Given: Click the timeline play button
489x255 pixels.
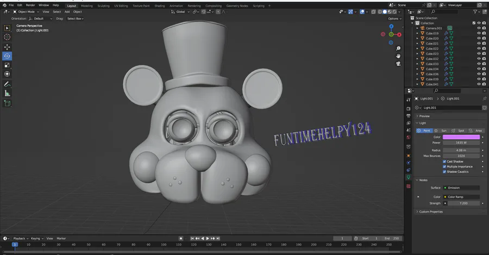Looking at the screenshot, I should pyautogui.click(x=208, y=239).
